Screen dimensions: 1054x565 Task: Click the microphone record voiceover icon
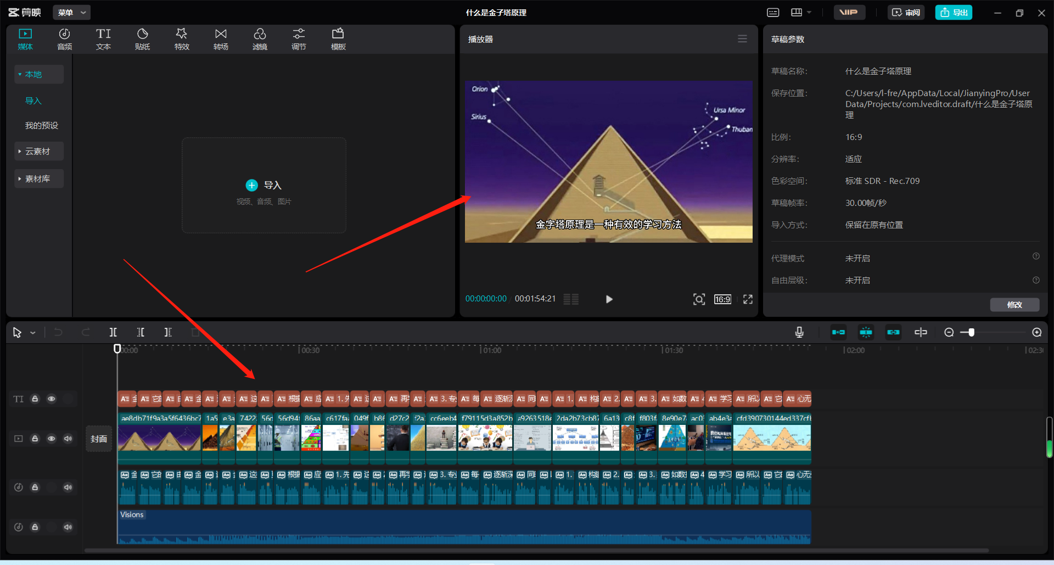pyautogui.click(x=799, y=332)
